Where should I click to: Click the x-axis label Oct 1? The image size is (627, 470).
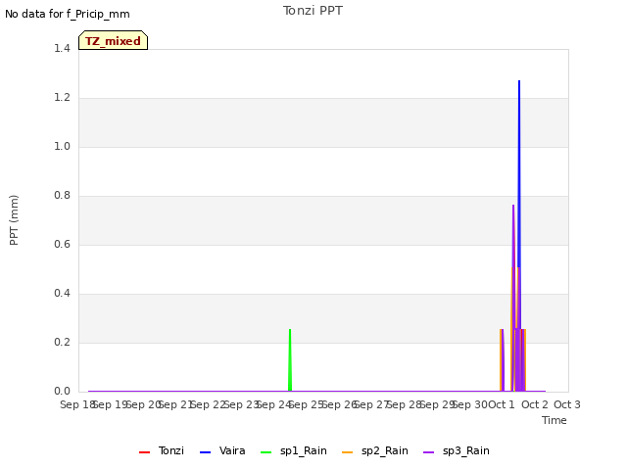coord(502,404)
